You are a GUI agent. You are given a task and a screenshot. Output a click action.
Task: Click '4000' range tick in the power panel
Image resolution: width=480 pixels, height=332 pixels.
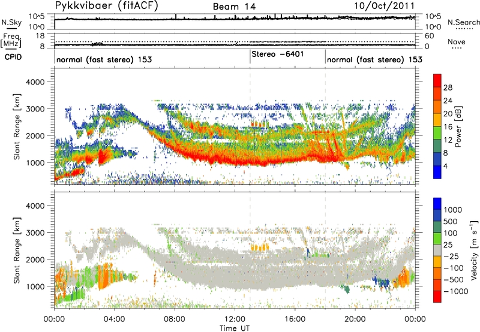click(35, 82)
